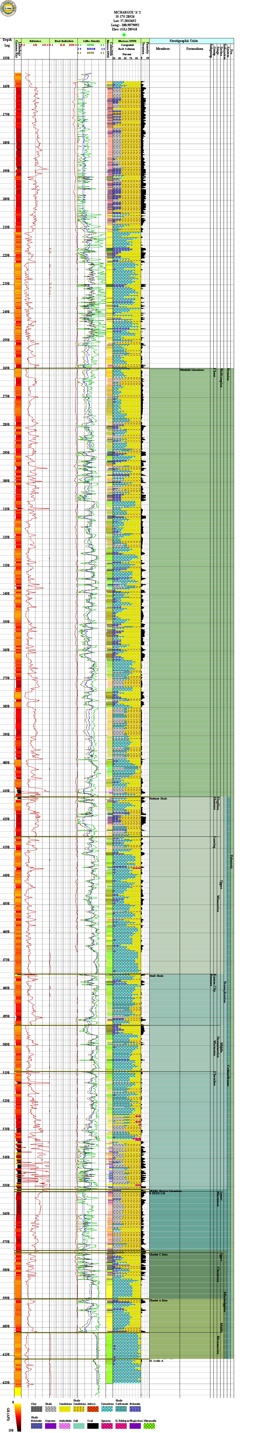Click the Wolfcampian series label
Viewport: 276px width, 1433px height.
coord(221,377)
